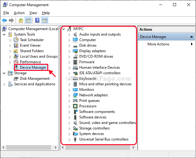Click the Help question mark toolbar icon
This screenshot has height=158, width=196.
point(37,20)
